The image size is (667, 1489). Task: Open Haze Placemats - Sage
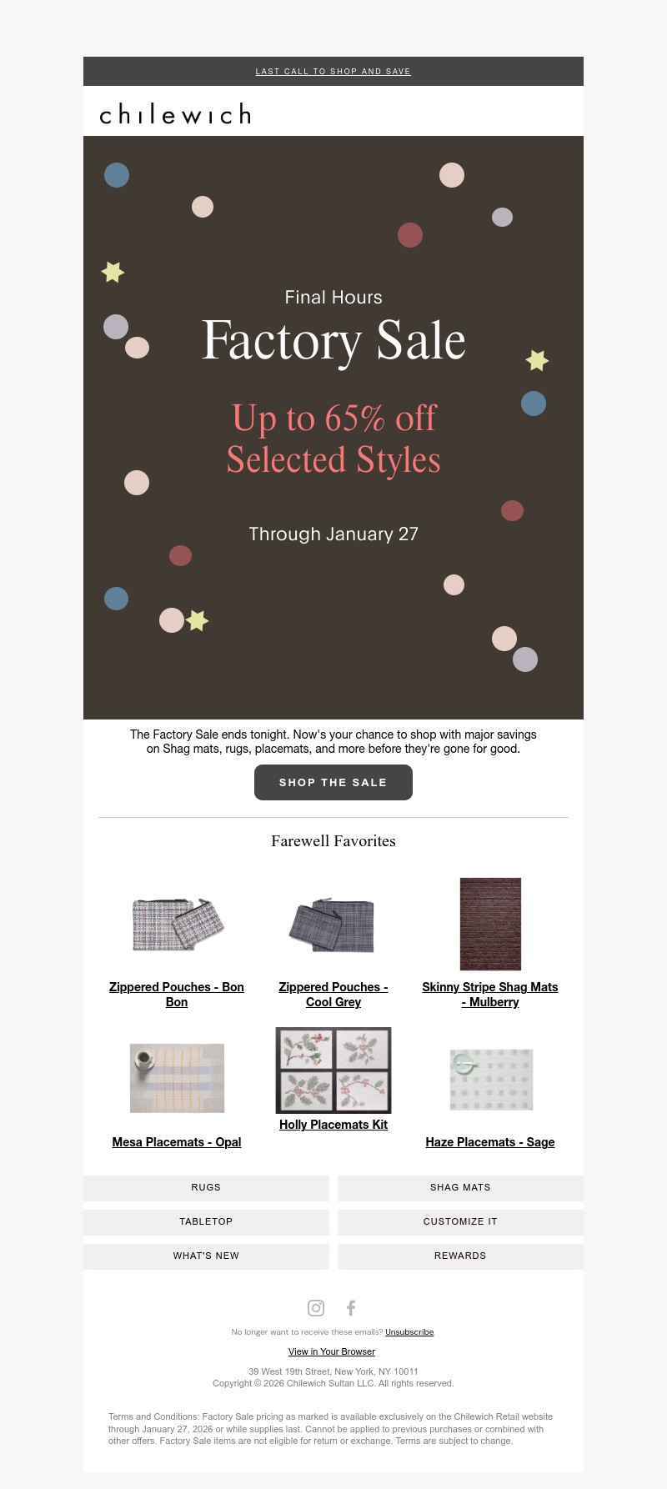(x=490, y=1142)
